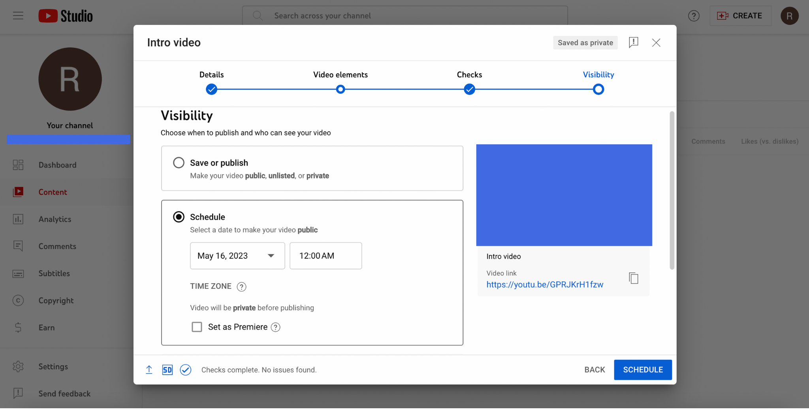
Task: Click the send feedback flag icon in dialog header
Action: click(633, 43)
